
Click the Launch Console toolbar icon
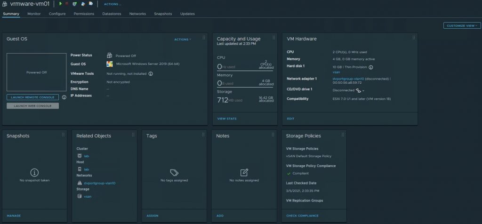[75, 4]
